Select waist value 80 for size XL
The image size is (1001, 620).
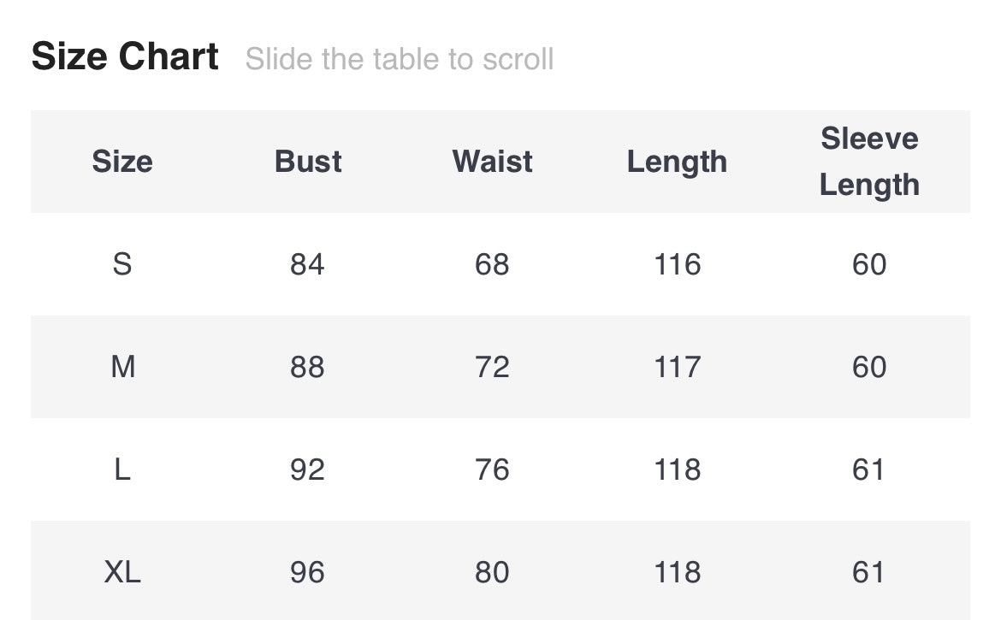[492, 572]
